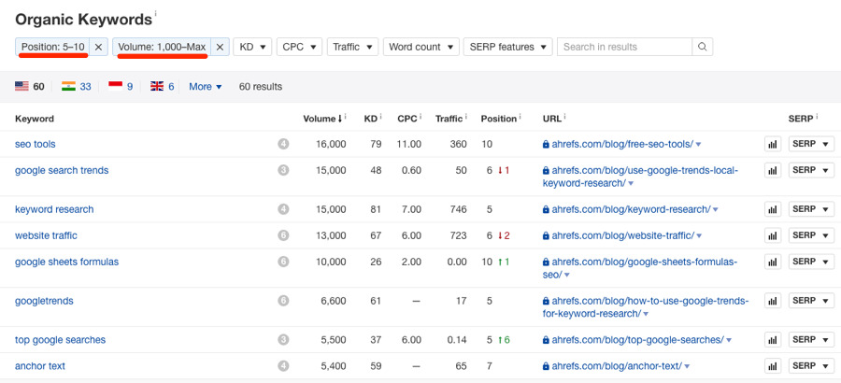Open the More countries dropdown

(206, 87)
